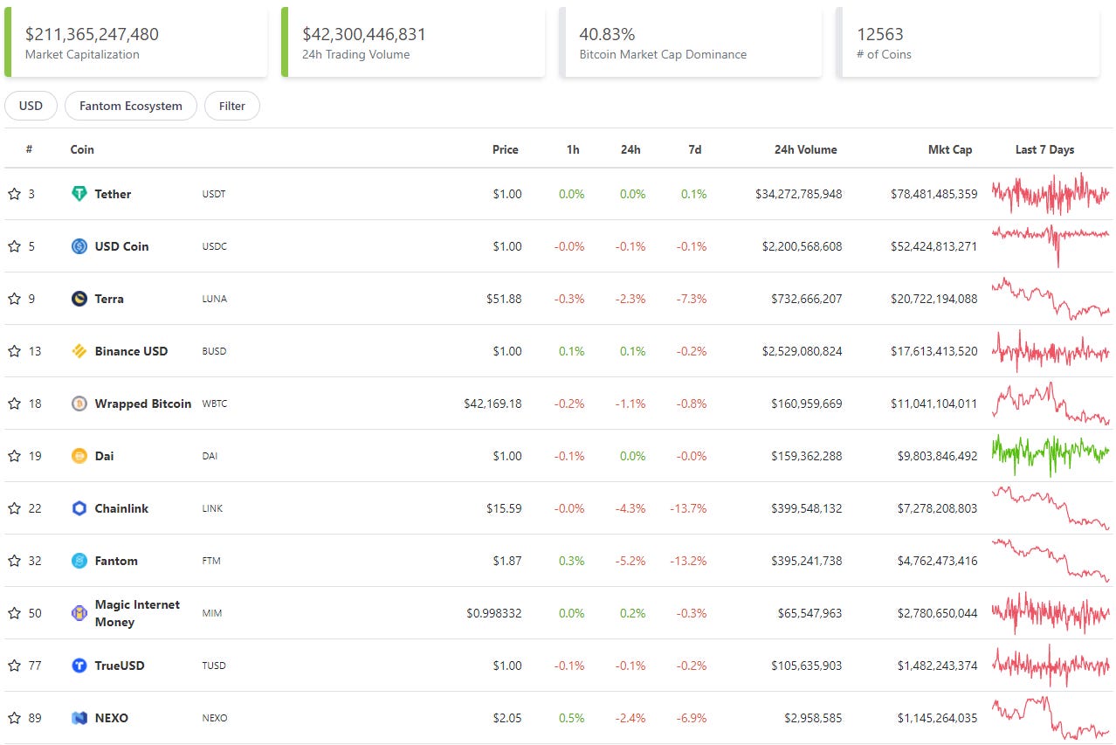The image size is (1116, 745).
Task: View the NEXO 7-day sparkline chart
Action: point(1051,718)
